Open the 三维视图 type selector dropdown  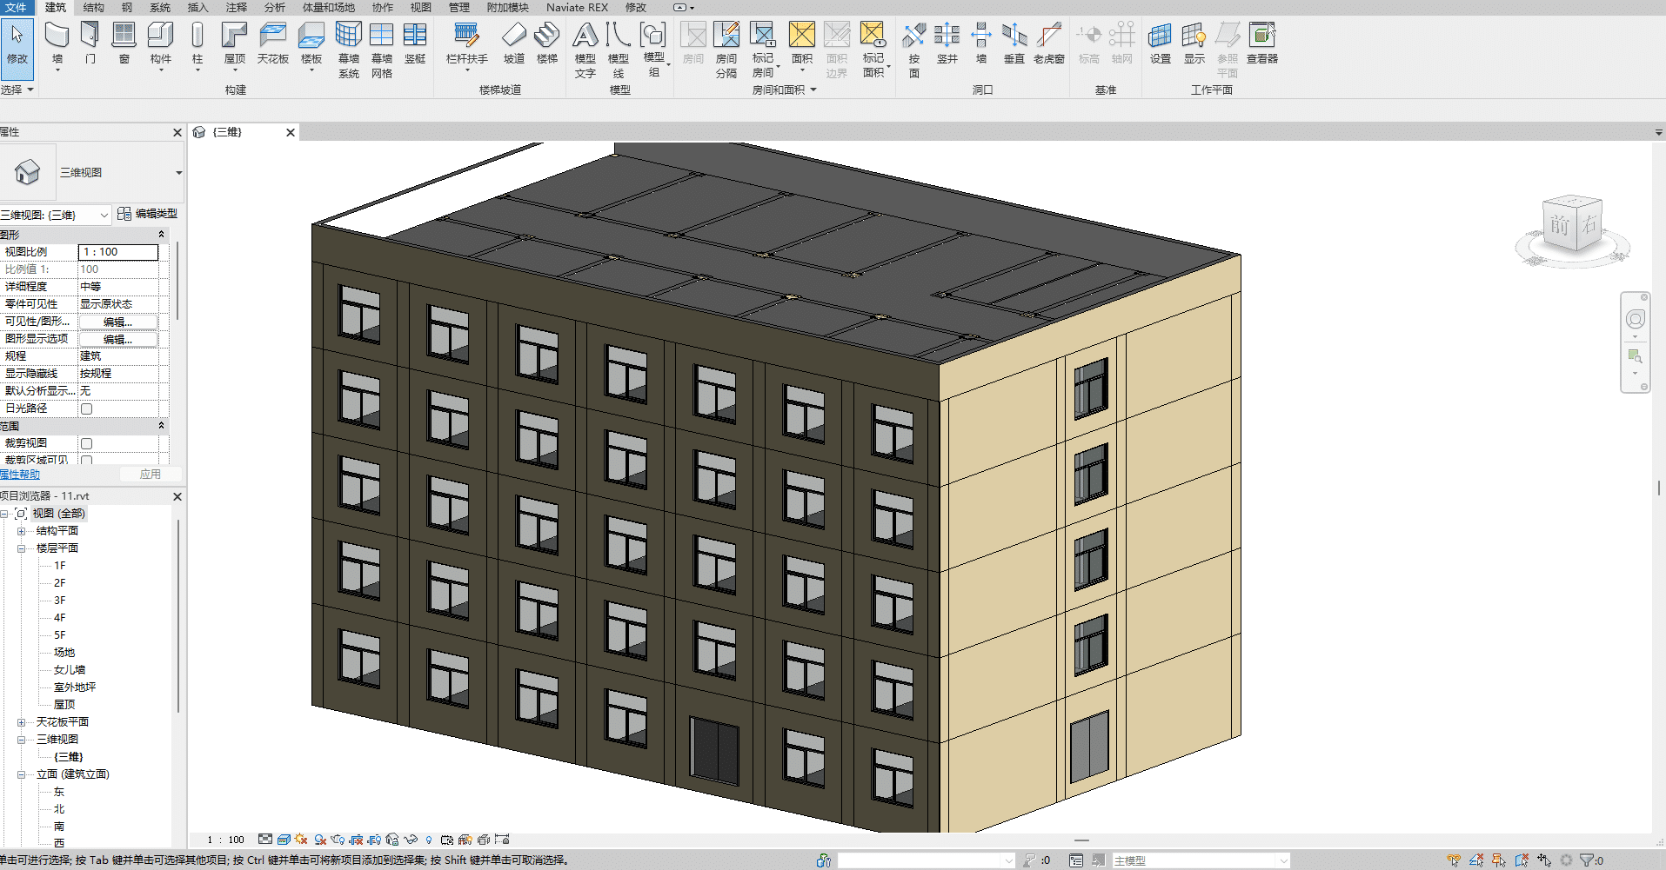(178, 173)
